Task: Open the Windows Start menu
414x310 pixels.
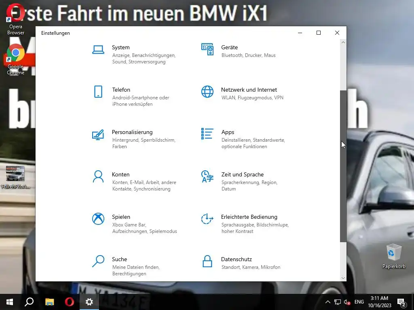Action: [10, 302]
